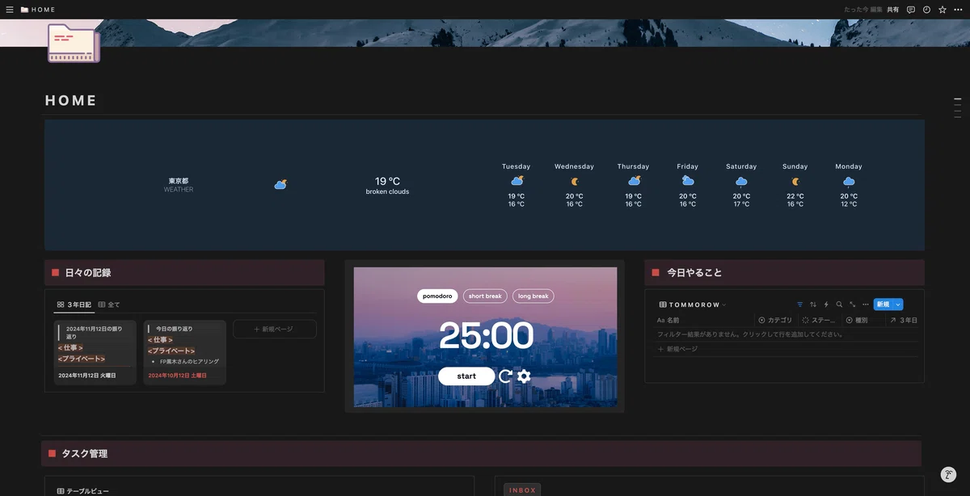970x496 pixels.
Task: Click the large pink folder page icon
Action: click(74, 43)
